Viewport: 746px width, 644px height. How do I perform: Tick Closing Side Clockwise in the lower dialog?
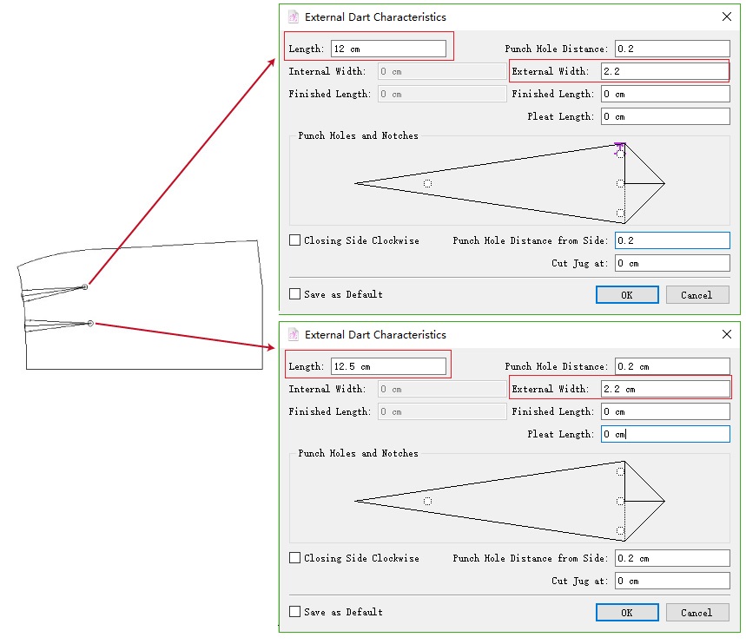[295, 558]
